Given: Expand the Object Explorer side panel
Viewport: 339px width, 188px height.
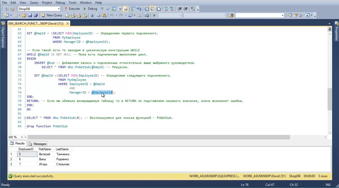Looking at the screenshot, I should (x=3, y=34).
